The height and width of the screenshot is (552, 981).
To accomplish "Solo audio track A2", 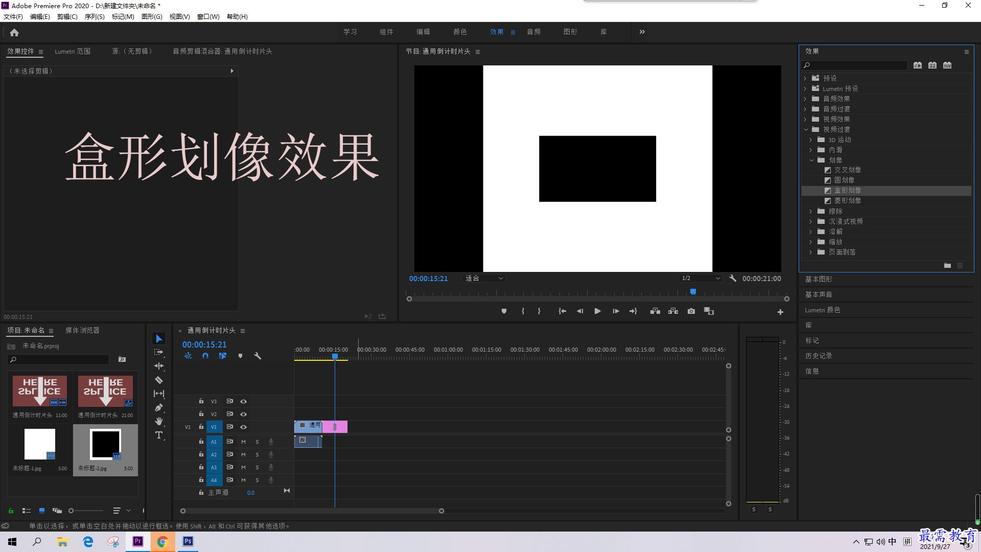I will tap(257, 455).
